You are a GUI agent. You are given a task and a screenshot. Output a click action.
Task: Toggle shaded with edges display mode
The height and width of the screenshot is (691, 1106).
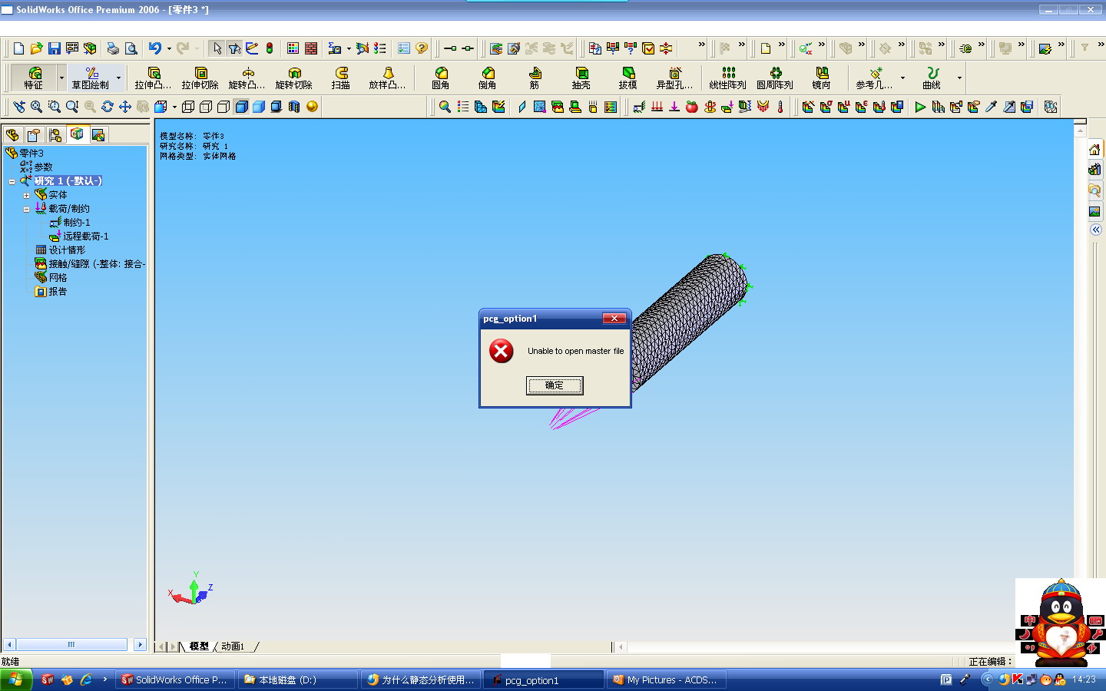241,107
